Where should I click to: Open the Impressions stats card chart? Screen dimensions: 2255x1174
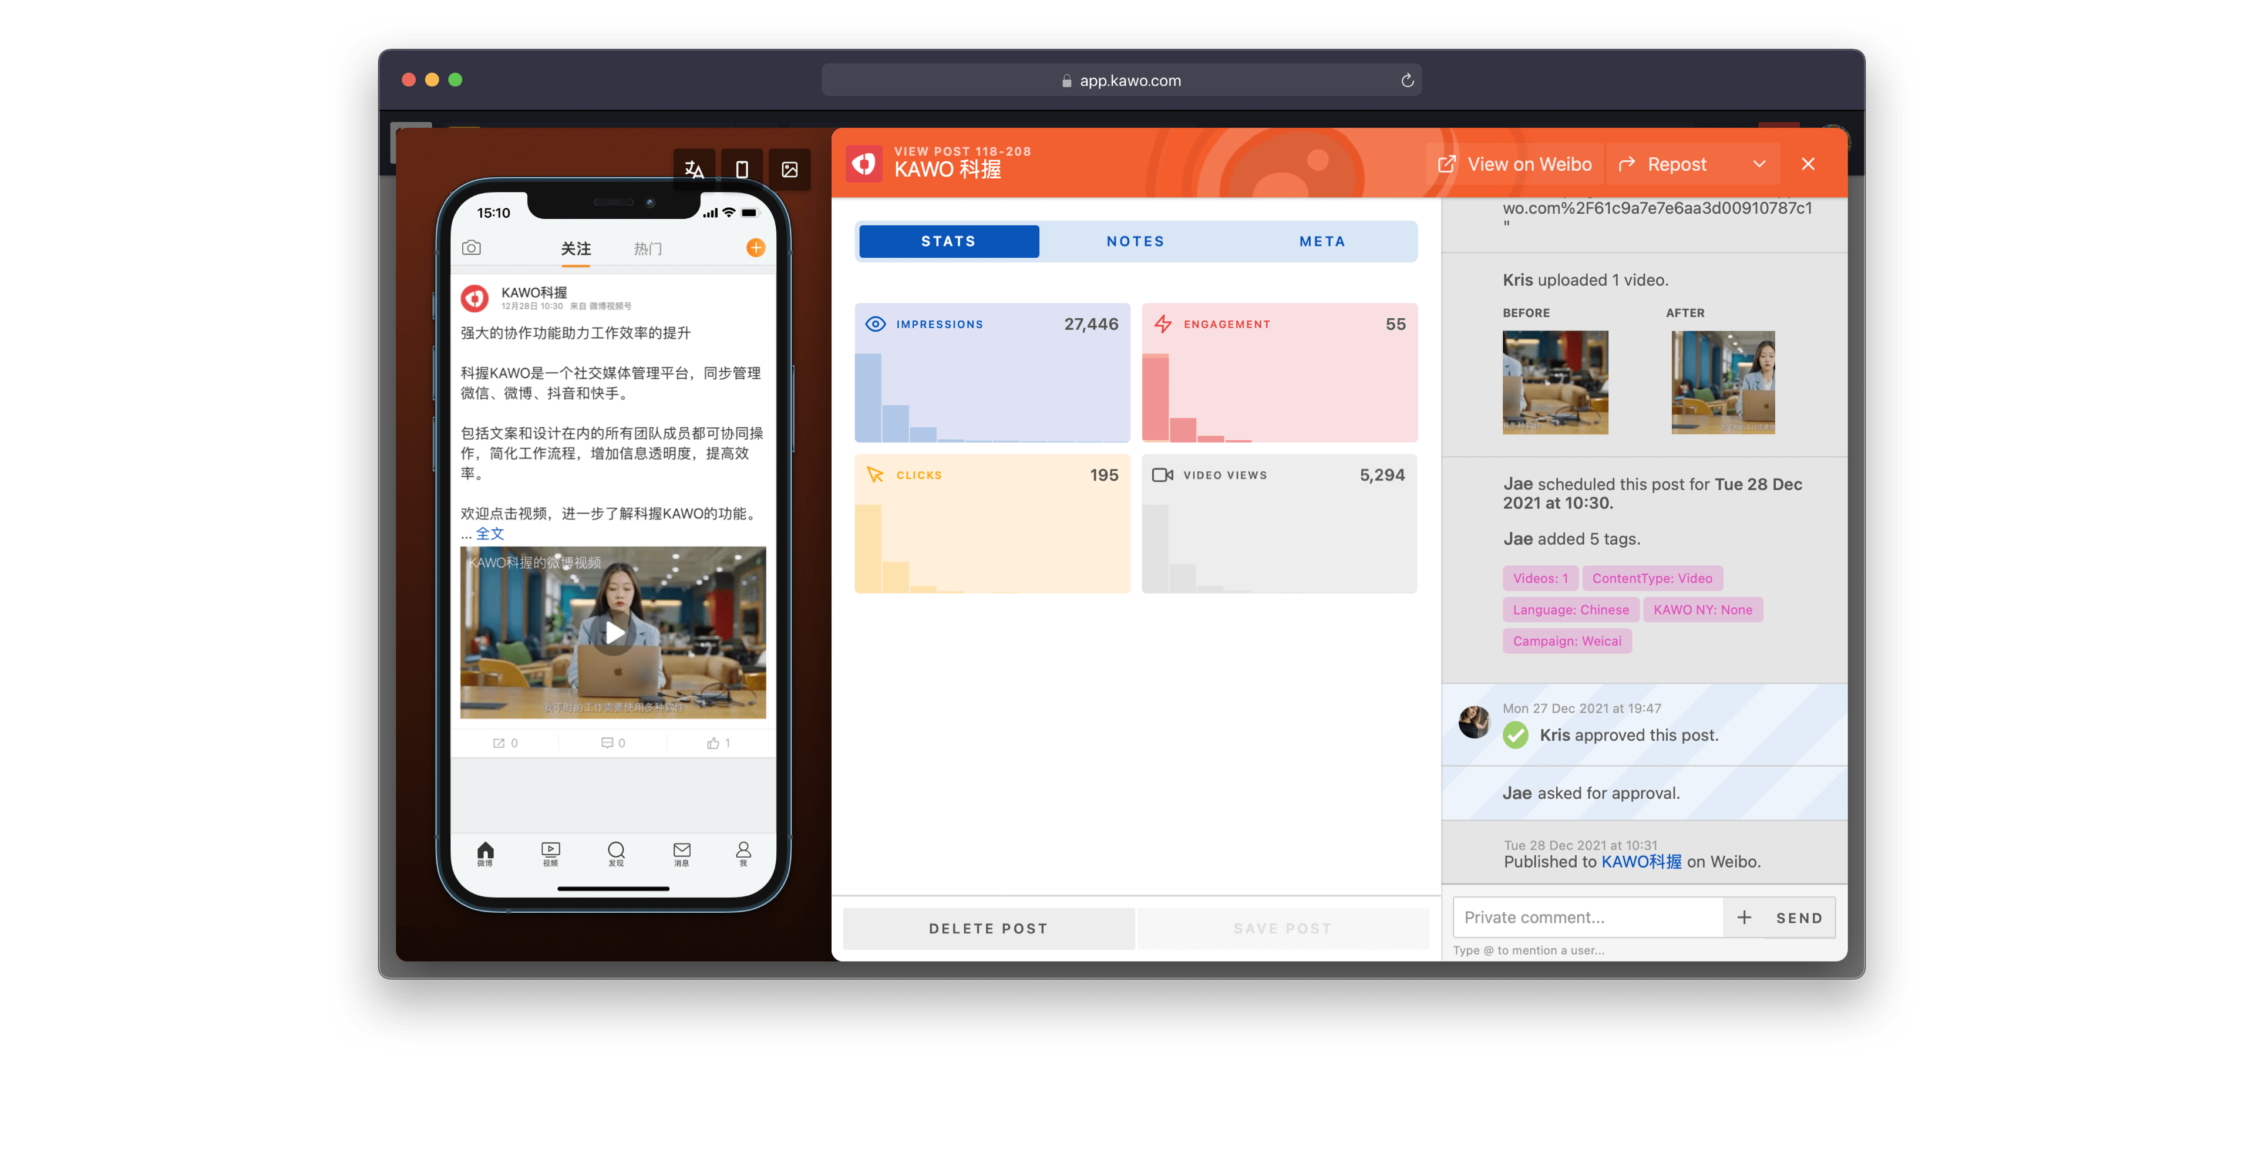pyautogui.click(x=992, y=373)
